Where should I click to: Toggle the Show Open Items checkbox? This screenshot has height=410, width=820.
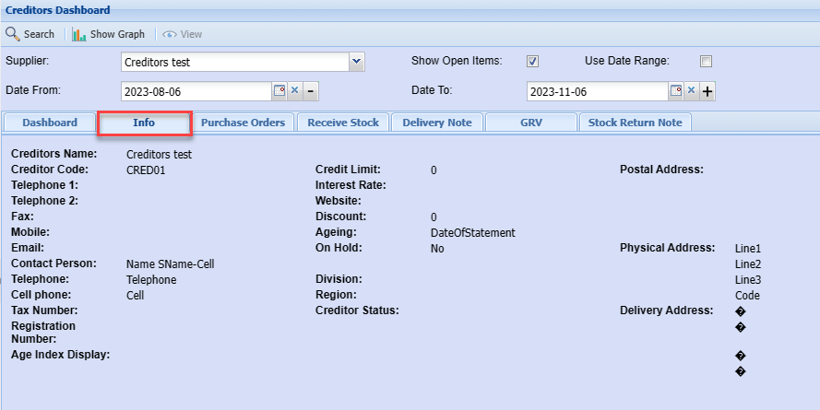tap(532, 62)
